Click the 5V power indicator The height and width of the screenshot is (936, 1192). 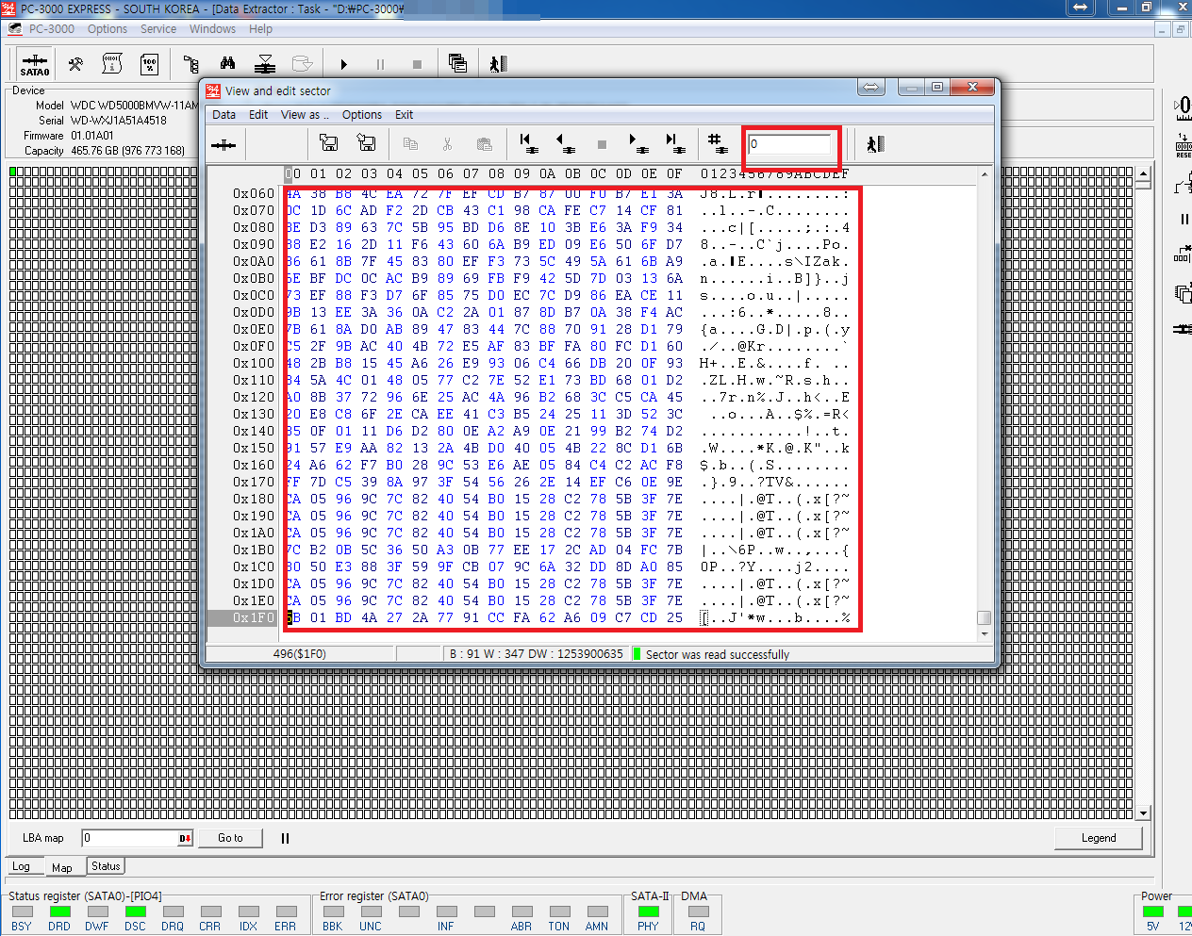1153,911
